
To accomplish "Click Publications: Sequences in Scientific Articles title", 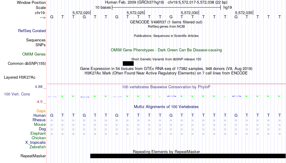I will 166,36.
